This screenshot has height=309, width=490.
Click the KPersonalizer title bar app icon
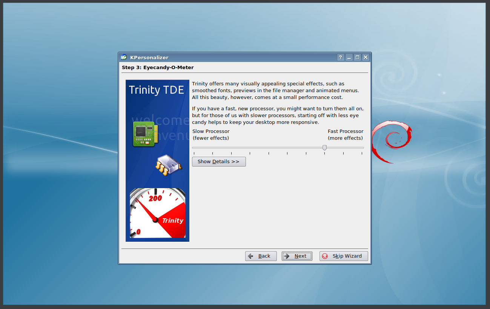pyautogui.click(x=124, y=57)
